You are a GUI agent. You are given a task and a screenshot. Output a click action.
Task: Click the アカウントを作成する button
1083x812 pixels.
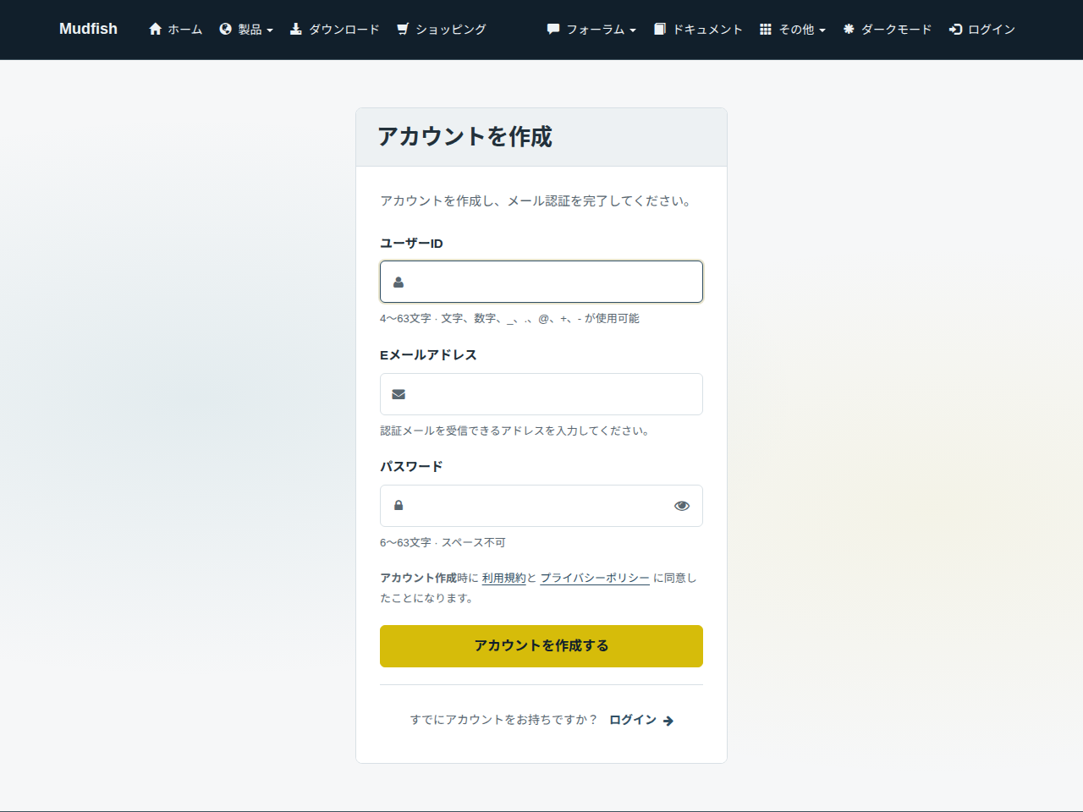[x=541, y=646]
